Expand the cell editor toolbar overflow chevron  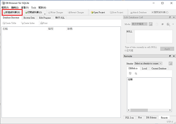point(173,24)
